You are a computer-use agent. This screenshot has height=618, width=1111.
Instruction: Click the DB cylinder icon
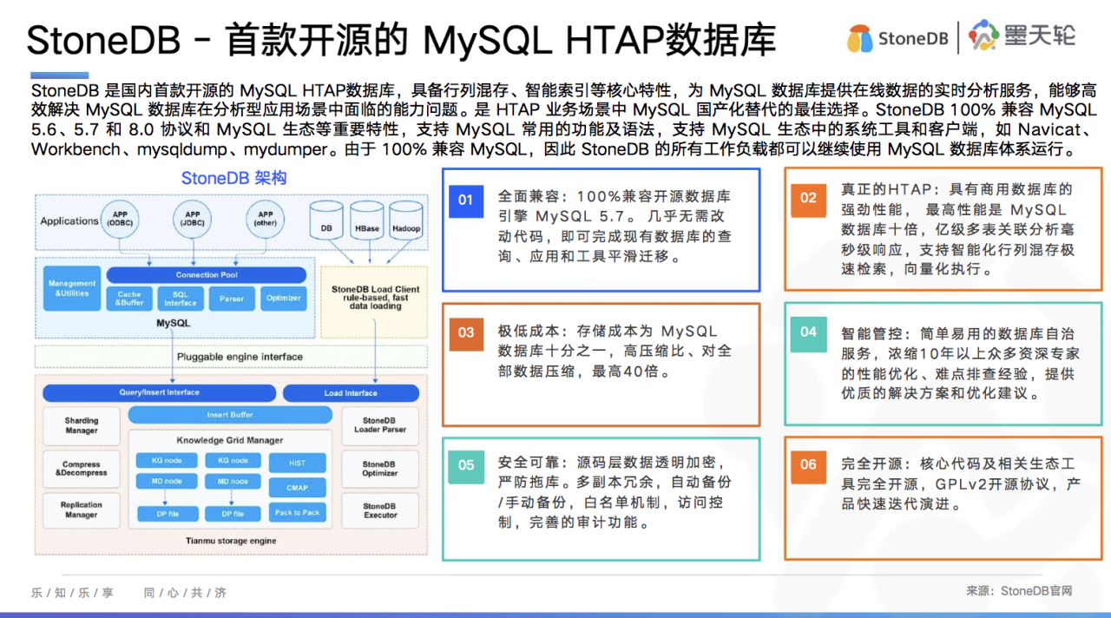(x=326, y=221)
